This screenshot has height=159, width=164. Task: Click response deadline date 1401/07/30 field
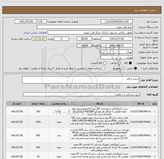click(x=117, y=39)
